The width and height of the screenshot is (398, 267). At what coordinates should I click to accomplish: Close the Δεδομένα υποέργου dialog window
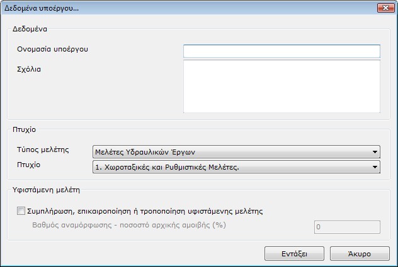[x=385, y=8]
